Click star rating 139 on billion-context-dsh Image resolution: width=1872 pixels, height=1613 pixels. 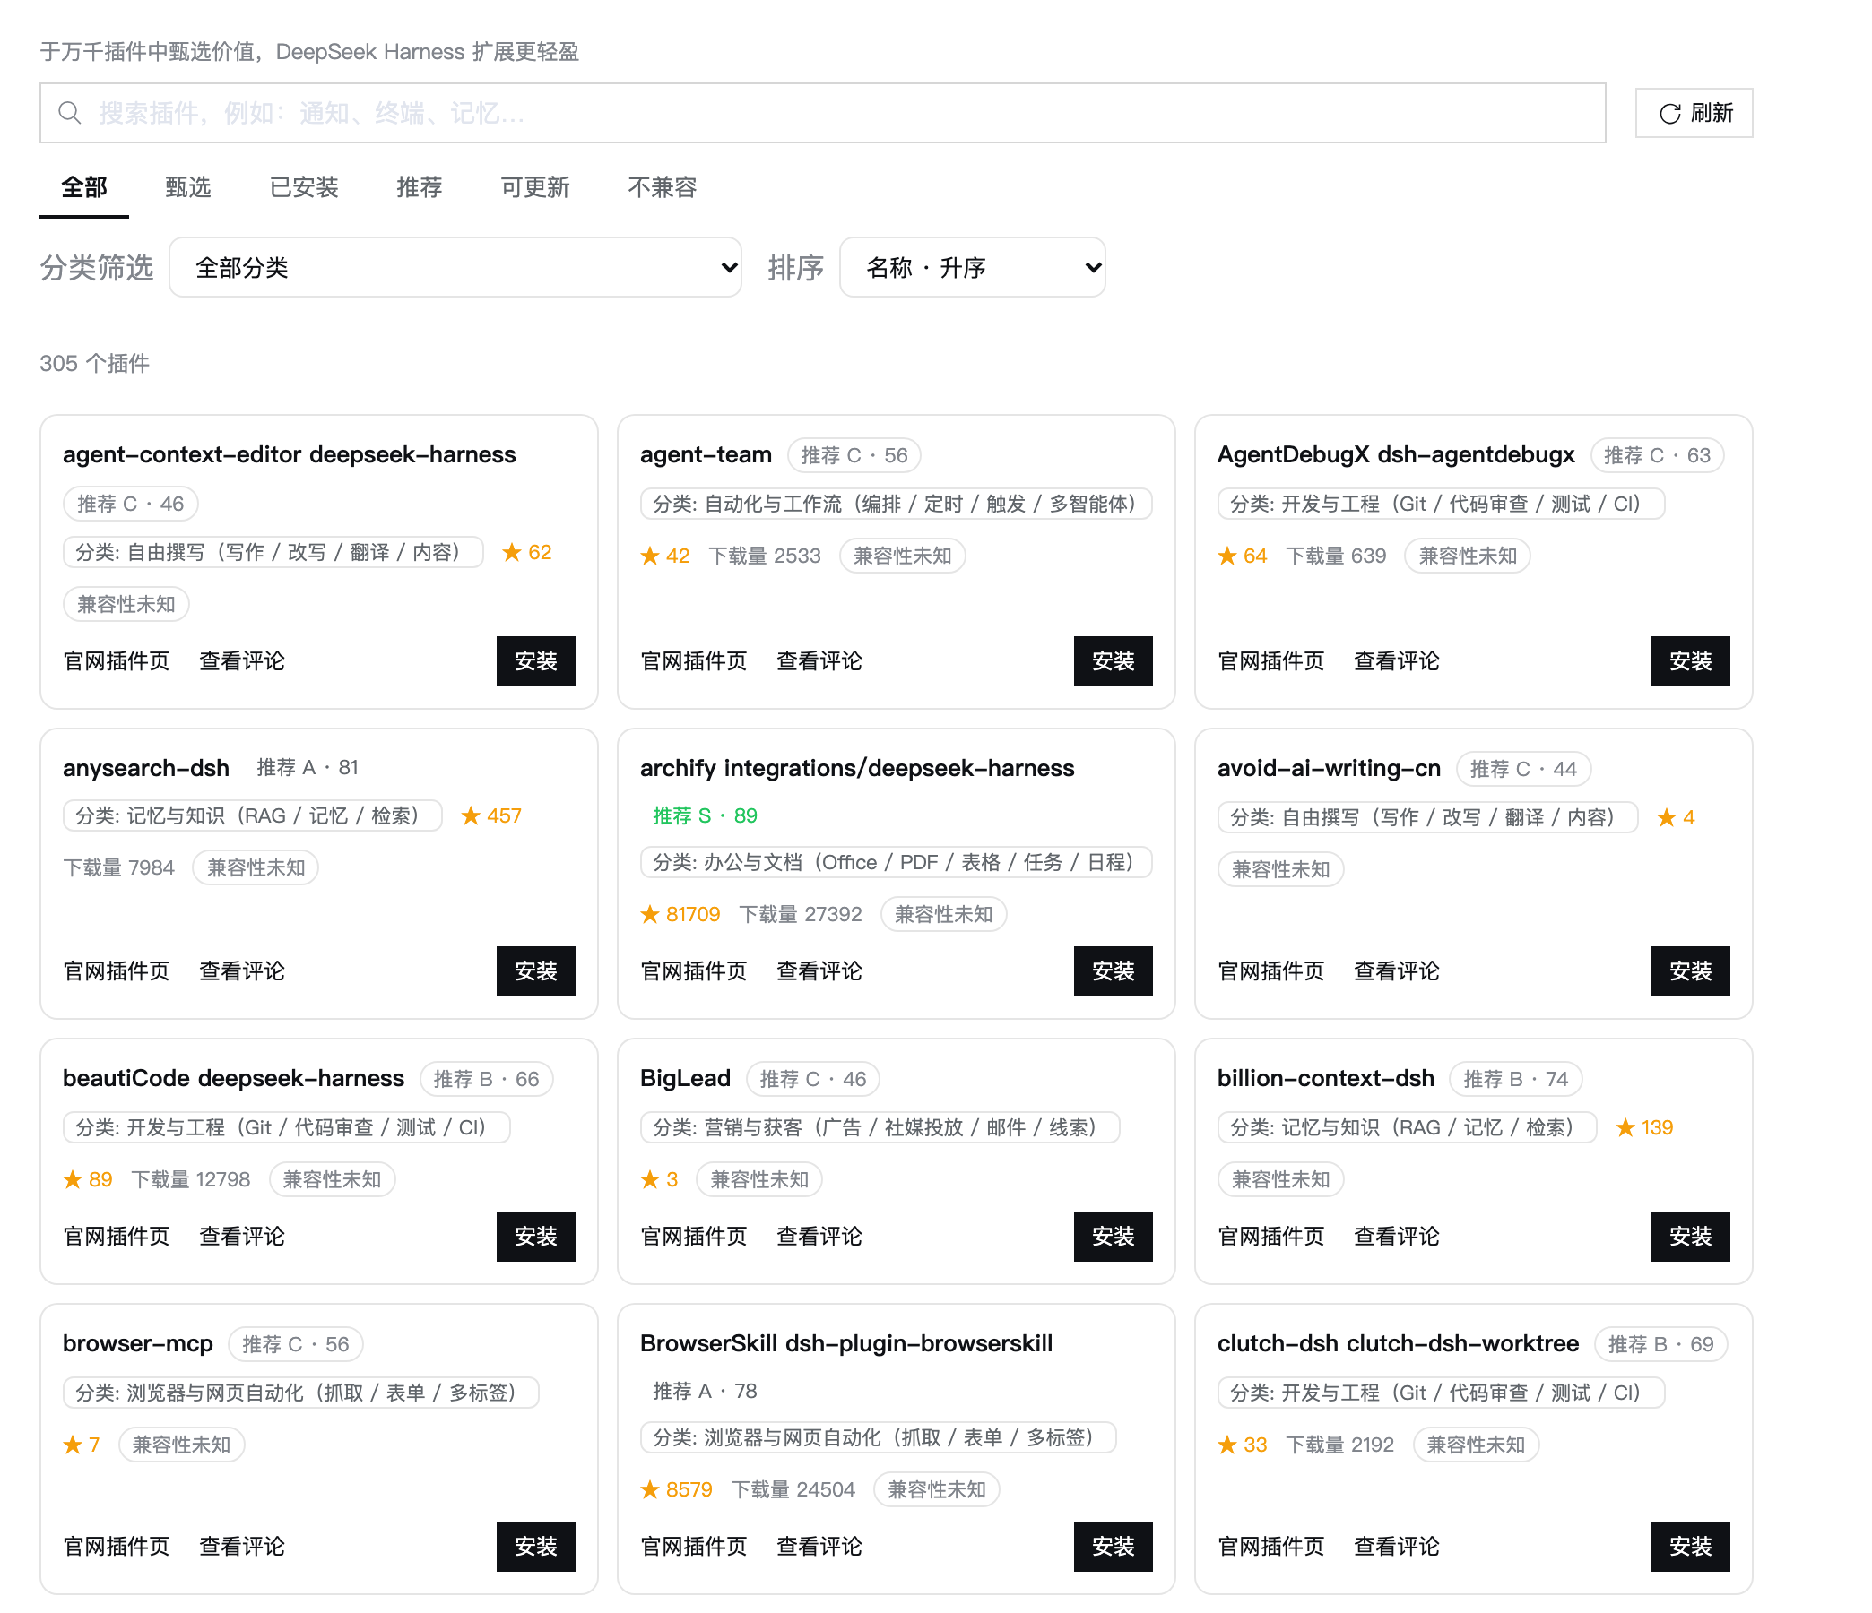point(1644,1127)
